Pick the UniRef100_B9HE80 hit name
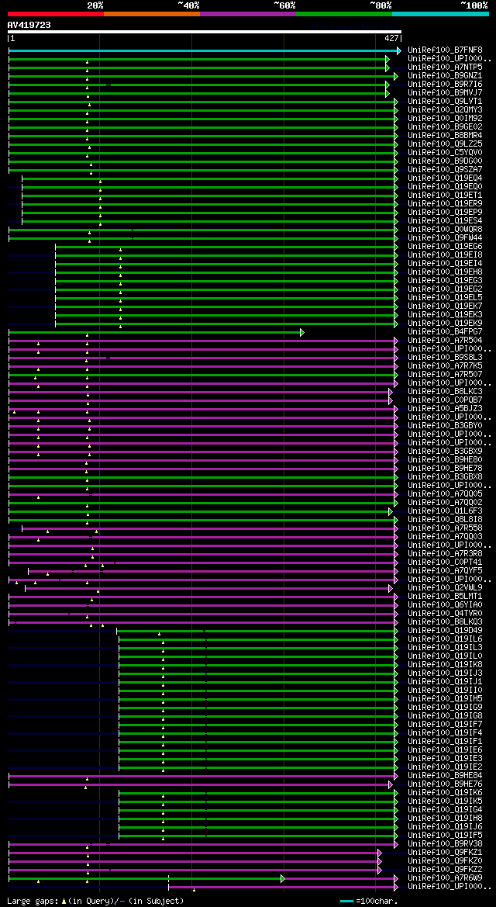The width and height of the screenshot is (496, 907). [445, 460]
